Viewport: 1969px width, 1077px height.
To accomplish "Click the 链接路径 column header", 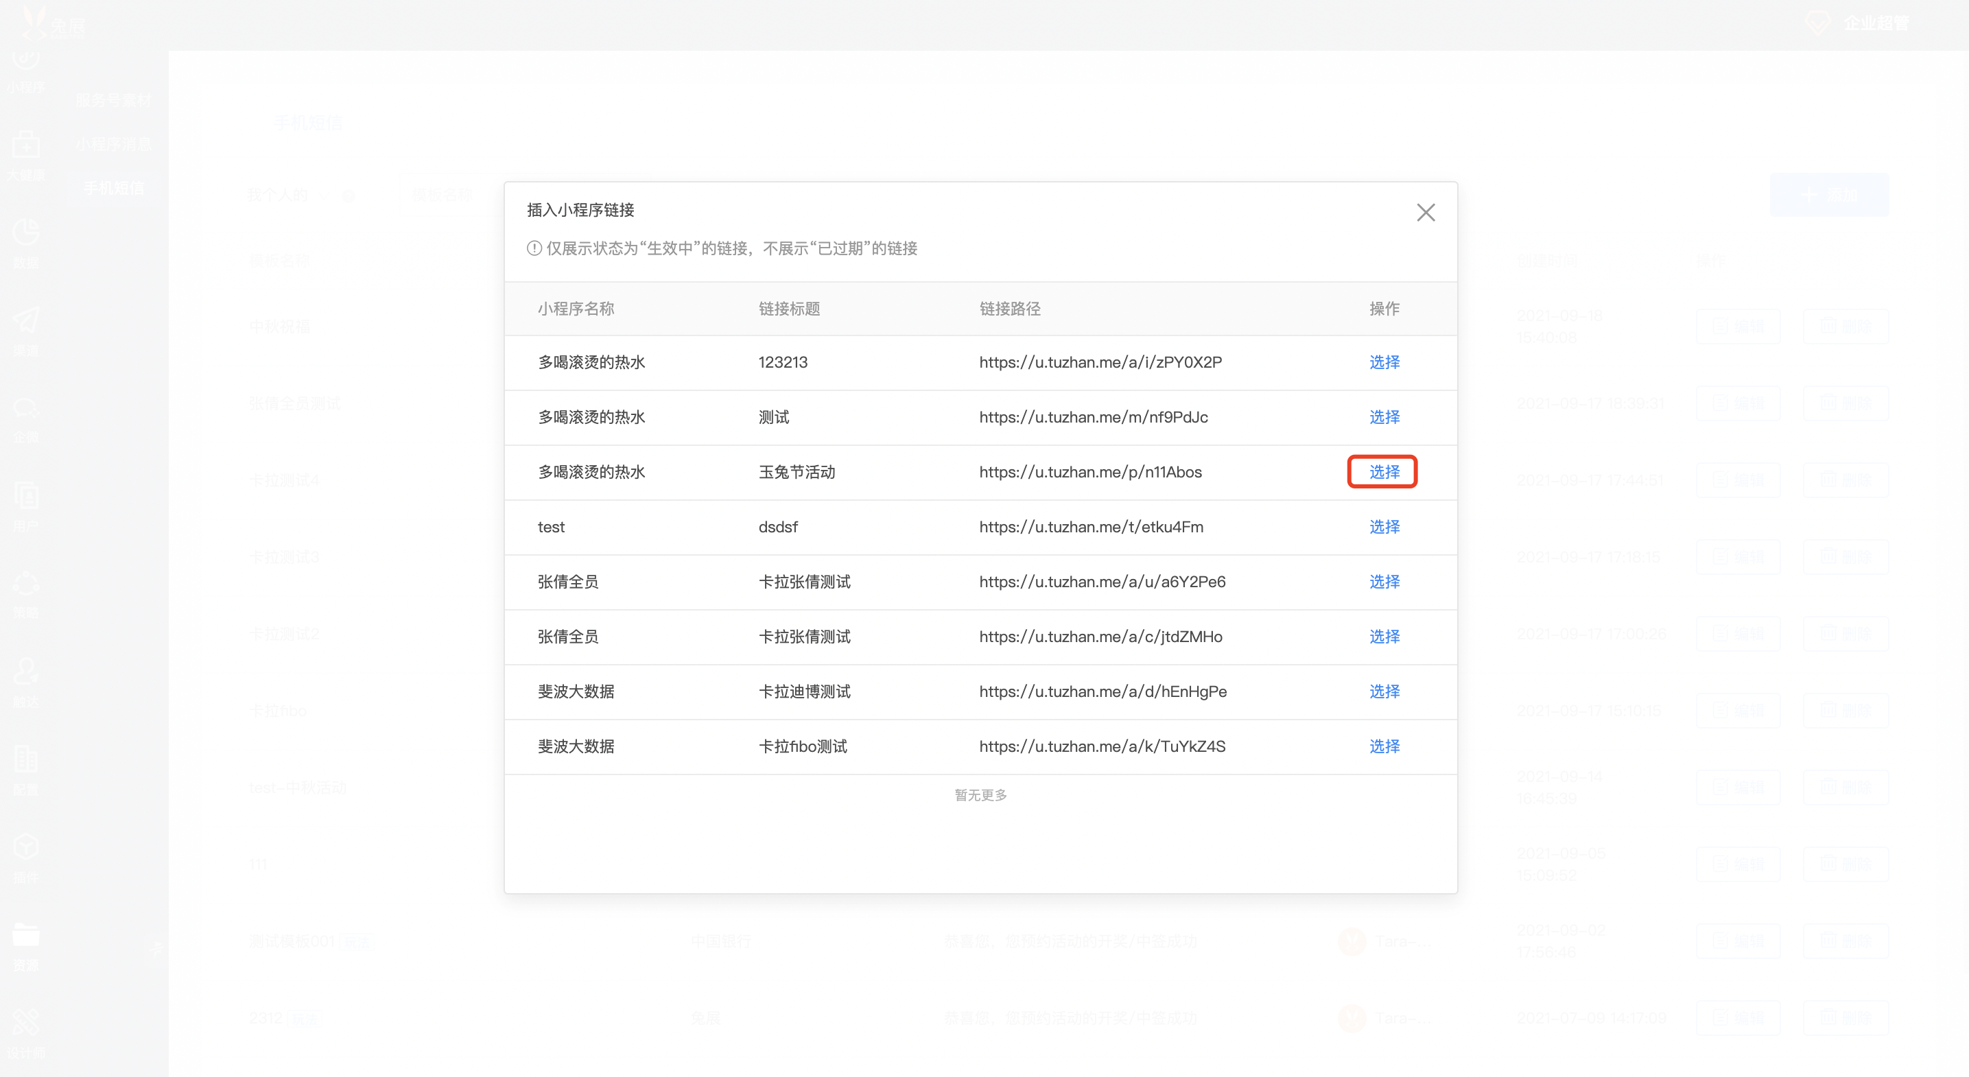I will pyautogui.click(x=1010, y=309).
